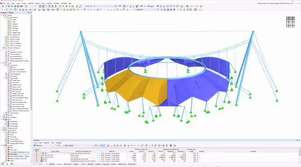This screenshot has height=167, width=301.
Task: Open Go To in the table panel menu
Action: pyautogui.click(x=36, y=143)
